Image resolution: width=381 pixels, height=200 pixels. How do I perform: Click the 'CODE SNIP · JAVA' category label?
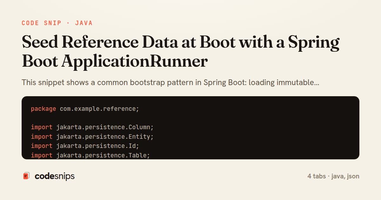click(57, 23)
